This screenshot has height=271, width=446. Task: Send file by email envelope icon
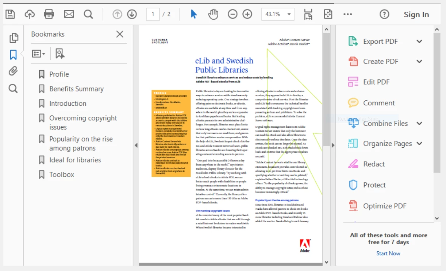coord(69,14)
